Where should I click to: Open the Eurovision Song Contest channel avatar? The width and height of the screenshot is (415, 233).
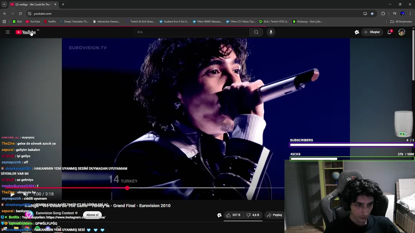coord(29,215)
